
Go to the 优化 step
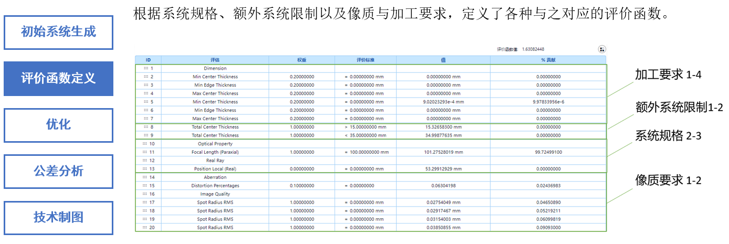(58, 125)
